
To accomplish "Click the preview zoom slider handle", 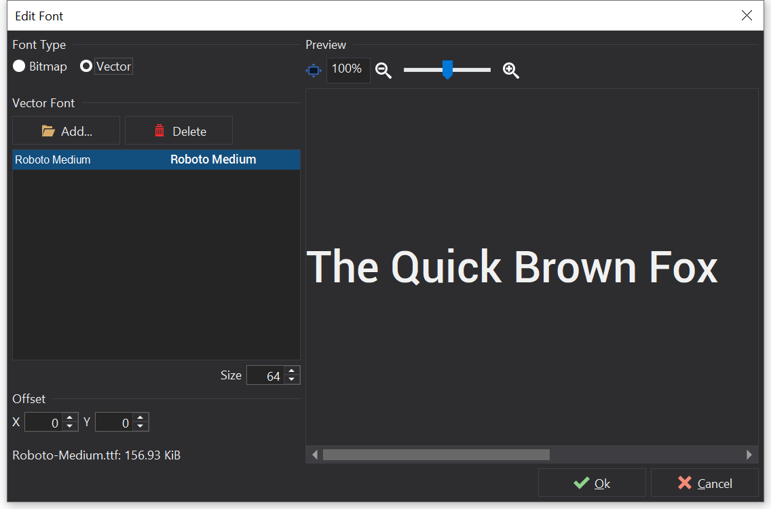I will [447, 69].
